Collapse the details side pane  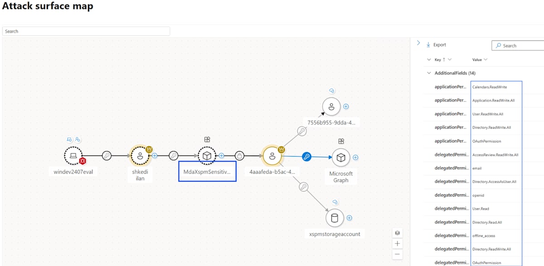pos(418,43)
